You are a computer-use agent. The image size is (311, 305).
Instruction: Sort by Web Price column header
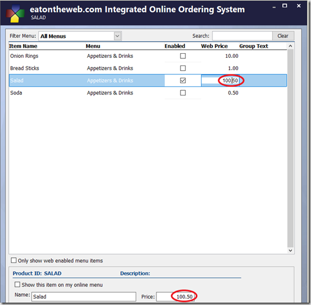[214, 46]
